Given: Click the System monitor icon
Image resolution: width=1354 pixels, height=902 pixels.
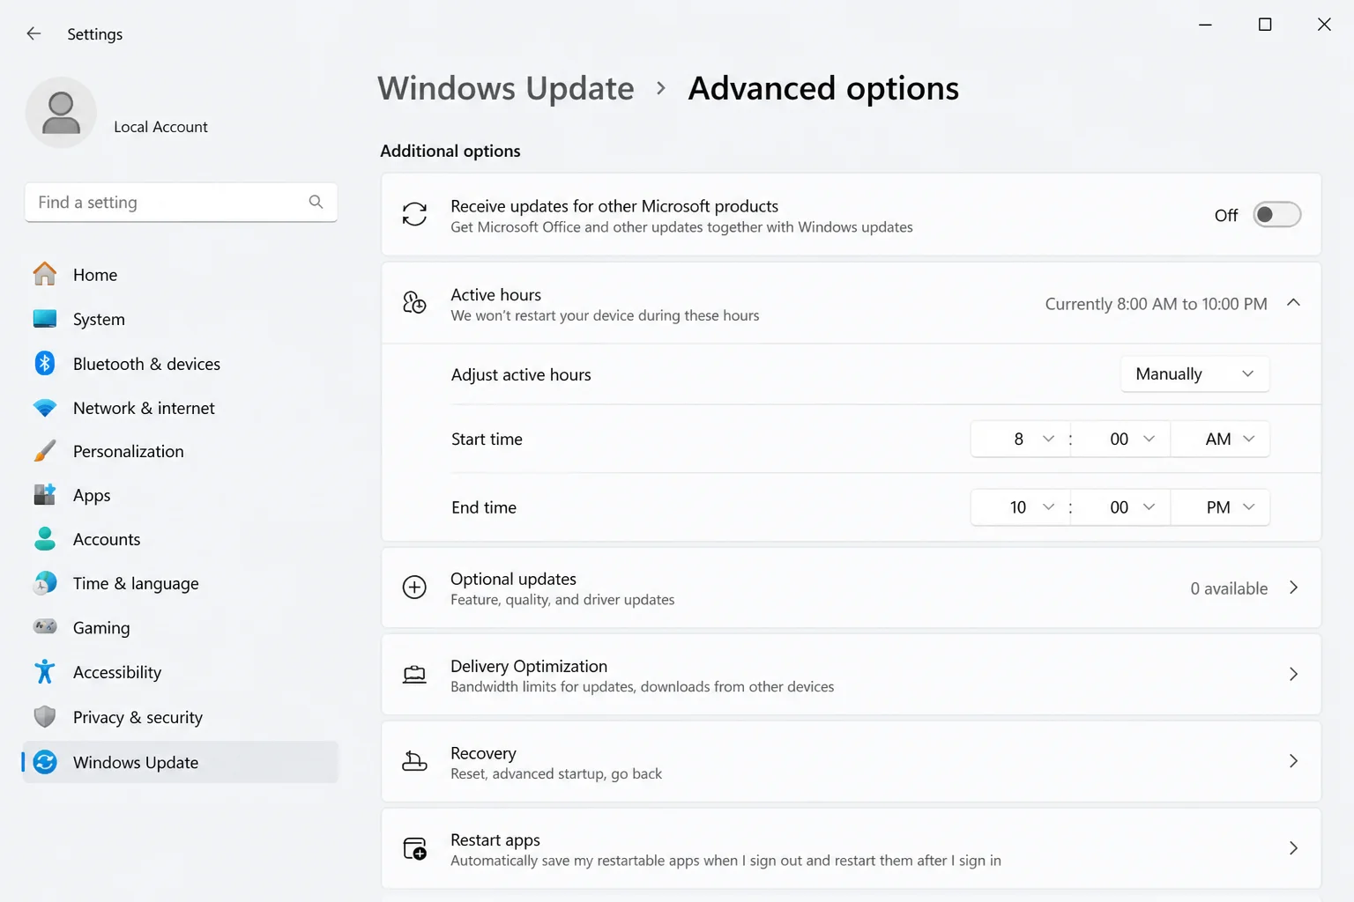Looking at the screenshot, I should coord(45,318).
